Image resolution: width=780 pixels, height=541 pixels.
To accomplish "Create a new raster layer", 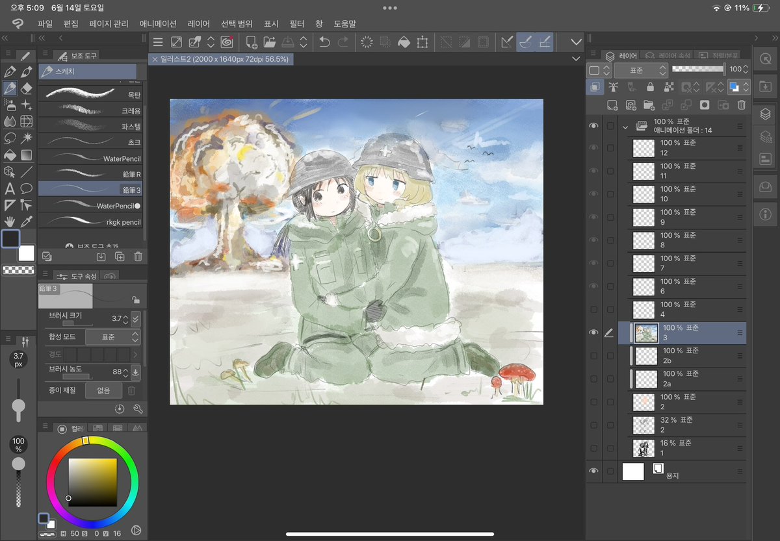I will 614,105.
